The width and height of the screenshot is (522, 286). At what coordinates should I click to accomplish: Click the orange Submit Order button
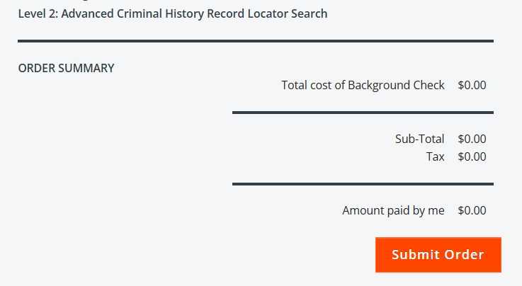tap(438, 255)
